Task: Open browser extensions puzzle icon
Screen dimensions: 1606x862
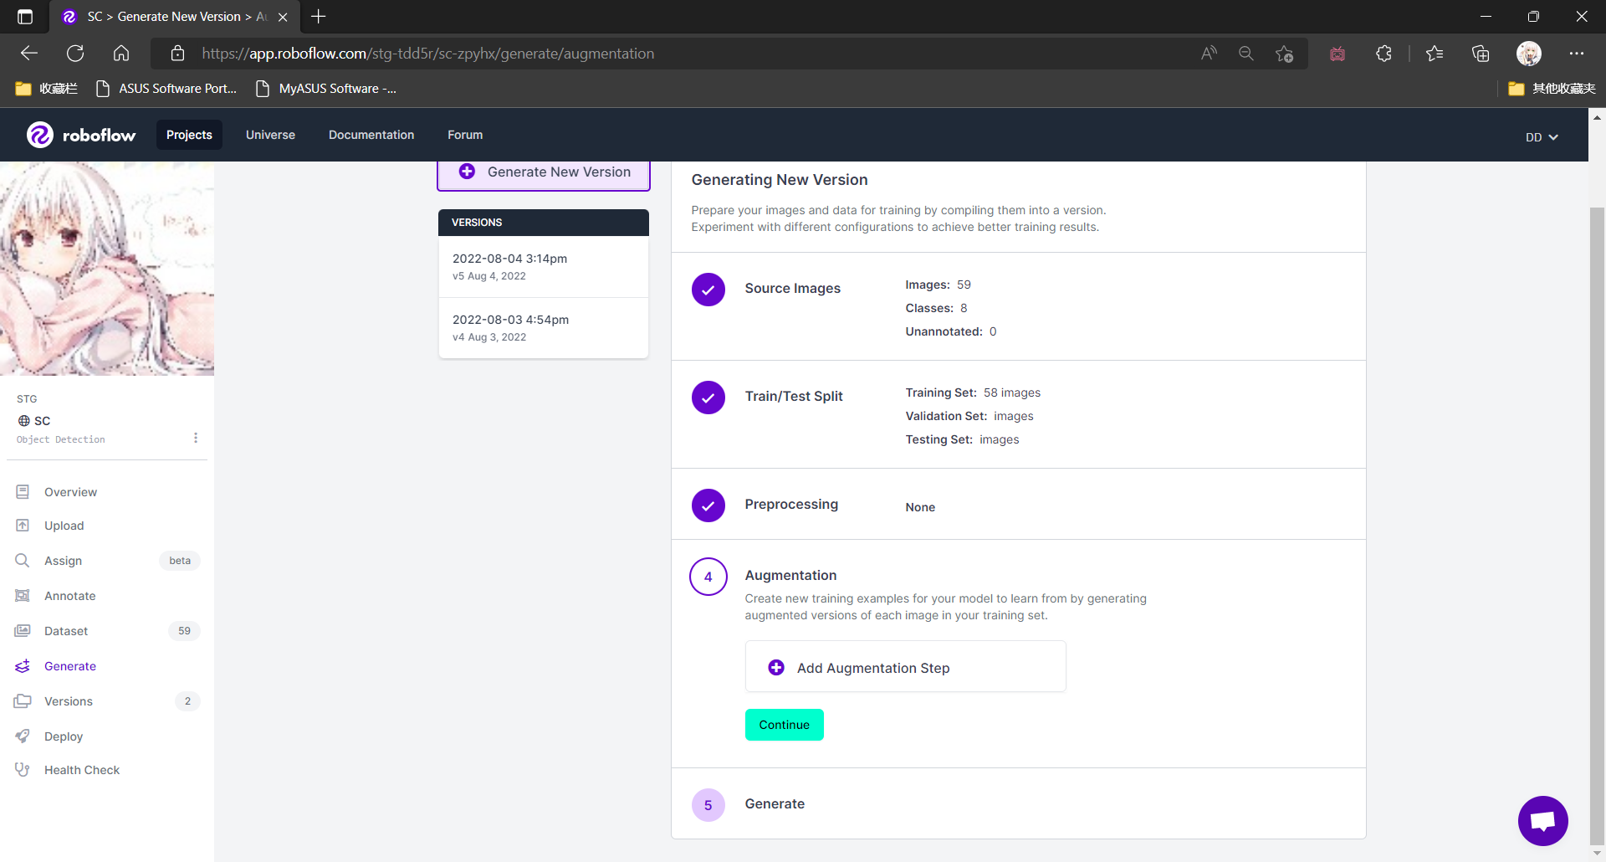Action: 1384,54
